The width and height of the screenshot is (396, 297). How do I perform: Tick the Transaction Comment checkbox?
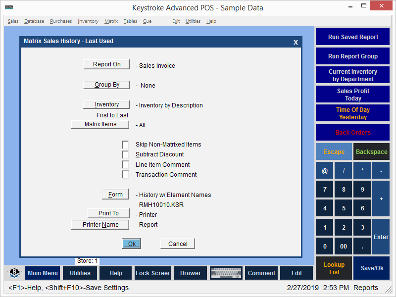point(125,175)
